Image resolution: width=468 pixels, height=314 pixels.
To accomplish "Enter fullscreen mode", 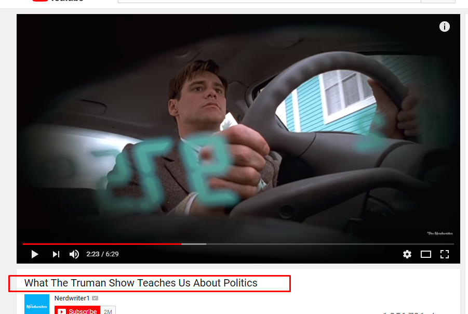I will (445, 254).
